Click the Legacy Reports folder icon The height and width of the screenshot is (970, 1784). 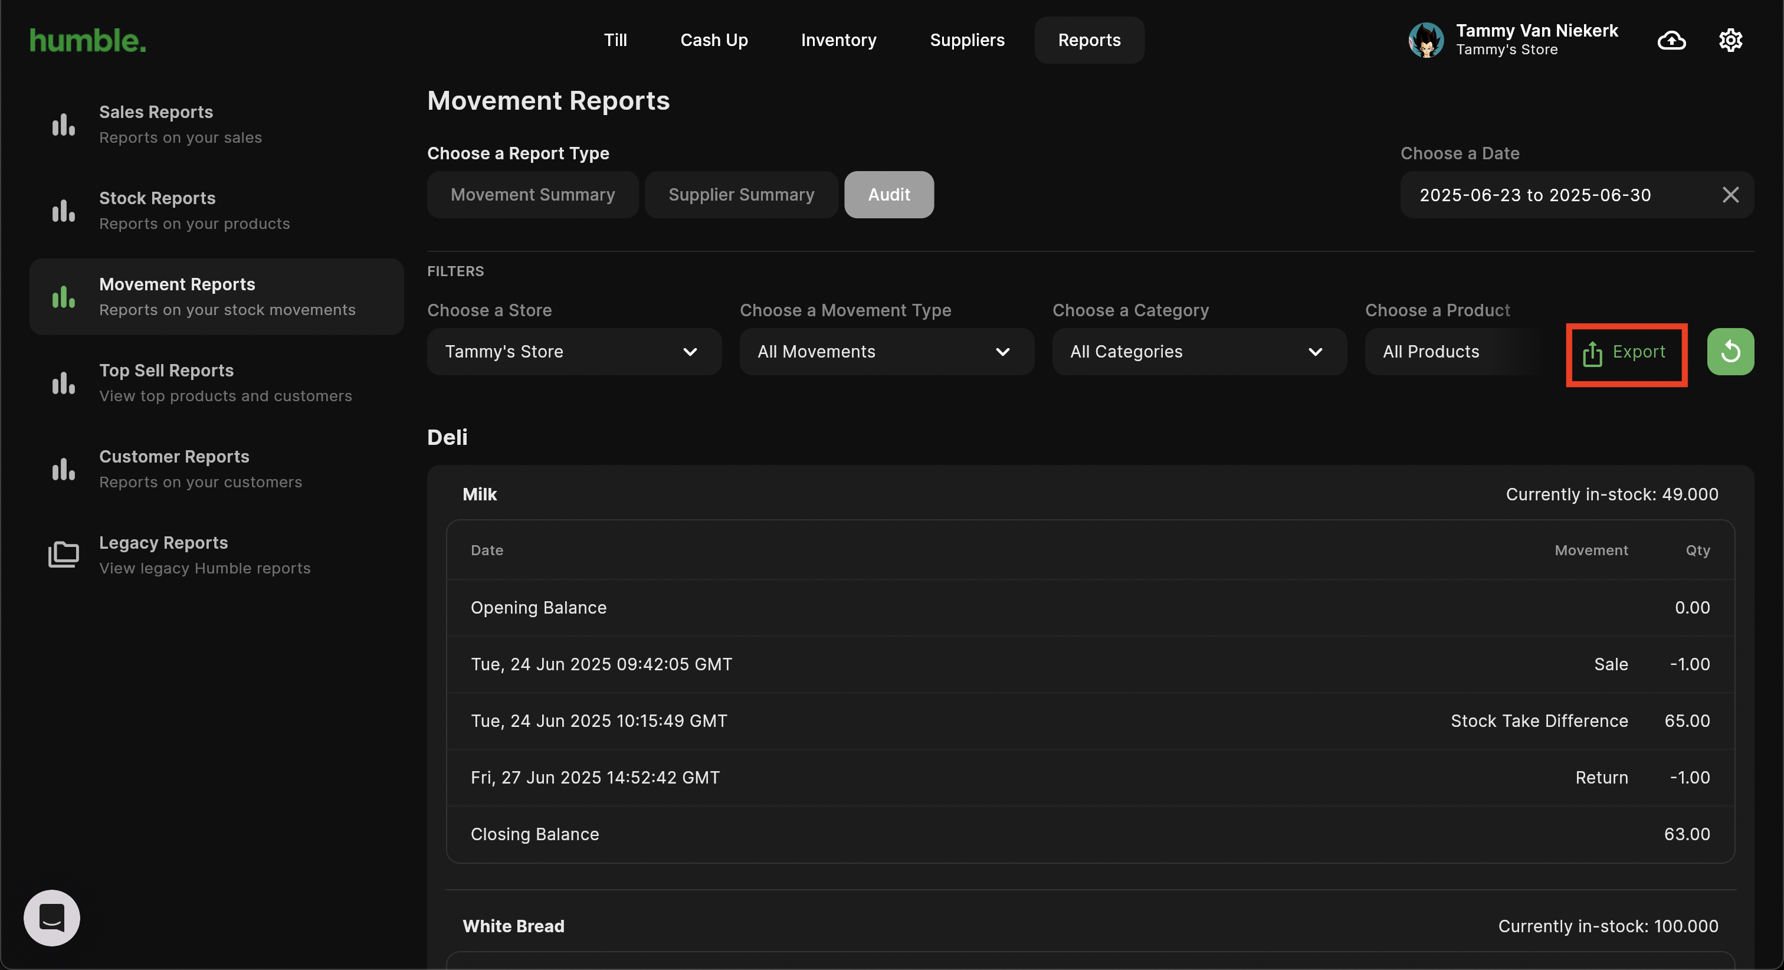click(64, 554)
